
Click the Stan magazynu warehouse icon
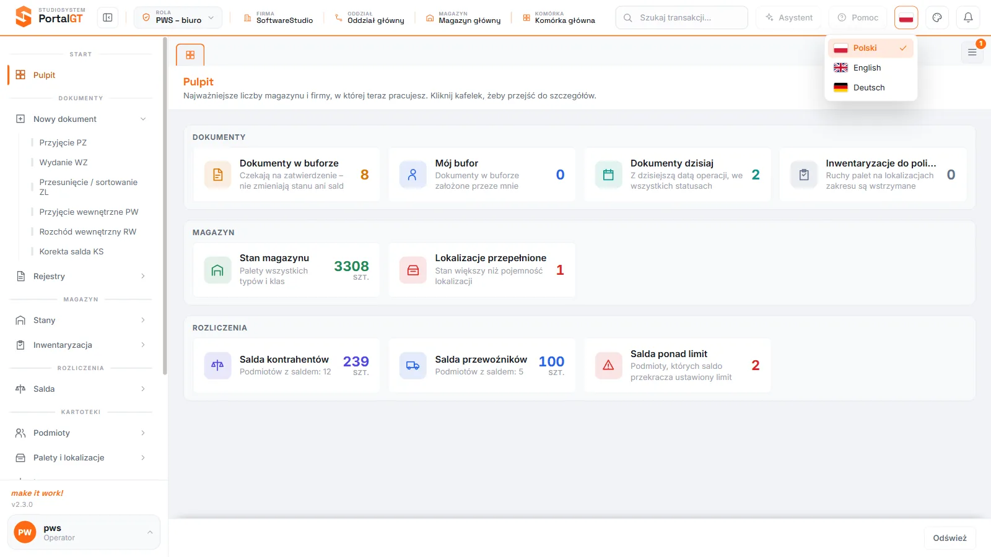click(218, 270)
